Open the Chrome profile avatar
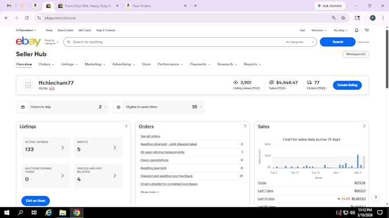 click(372, 18)
